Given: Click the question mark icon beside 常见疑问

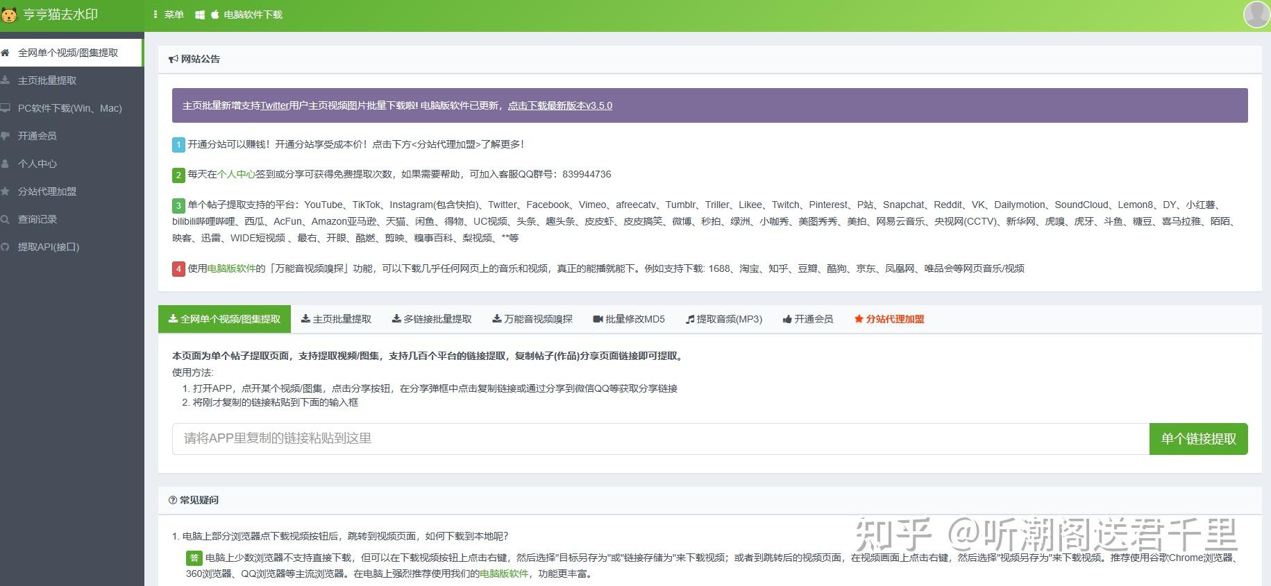Looking at the screenshot, I should tap(173, 500).
